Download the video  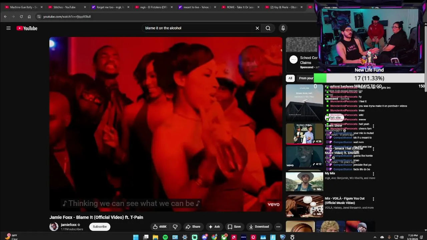[259, 227]
